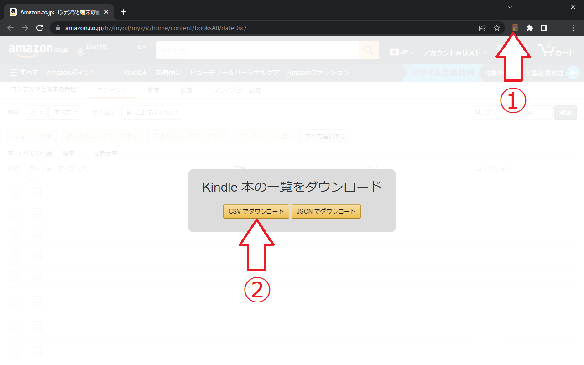Reload the page
Screen dimensions: 584x365
point(40,28)
